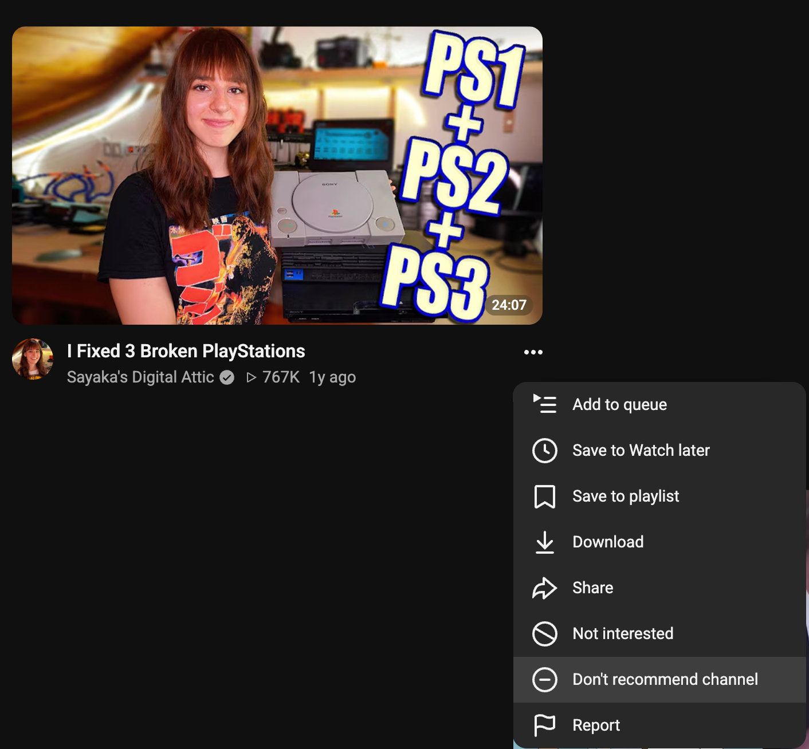
Task: Click the 1y ago upload date
Action: [332, 377]
